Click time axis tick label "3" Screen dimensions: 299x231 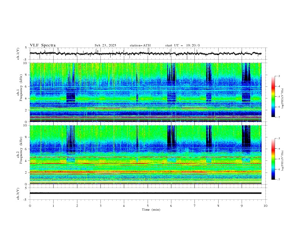tap(100, 206)
